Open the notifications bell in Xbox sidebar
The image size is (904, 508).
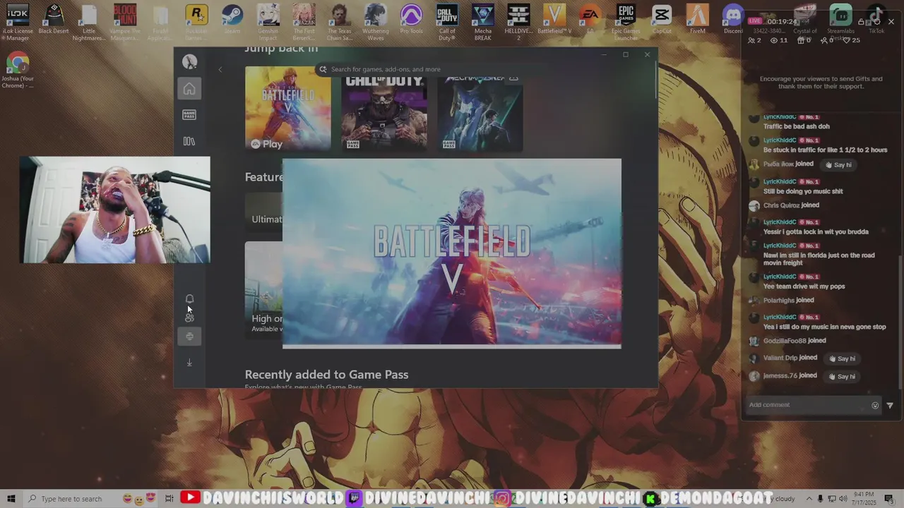189,299
